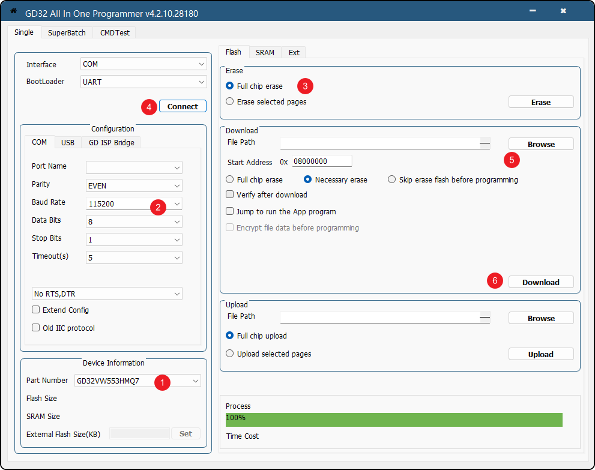
Task: Open the Part Number dropdown
Action: [195, 381]
